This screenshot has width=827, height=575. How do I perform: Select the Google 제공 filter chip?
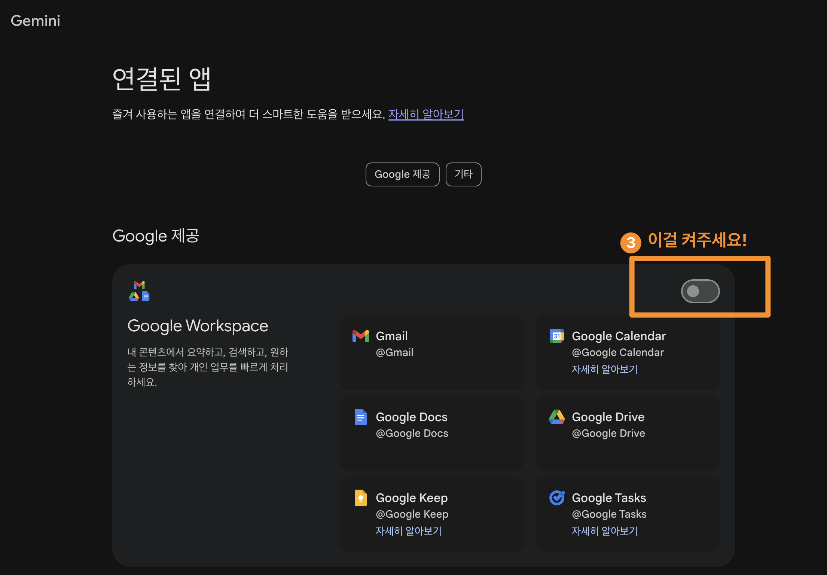point(402,174)
